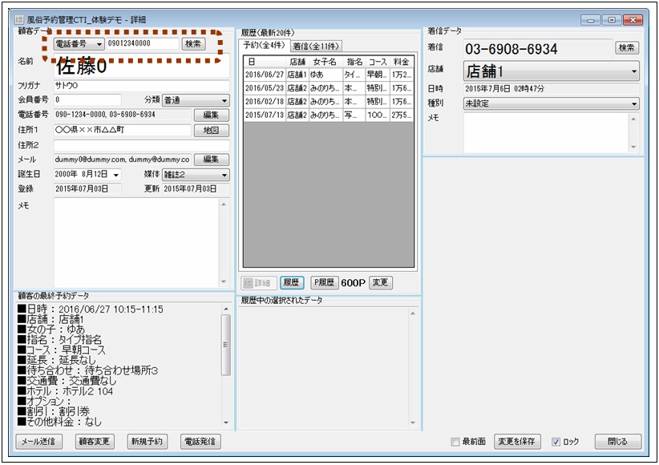Image resolution: width=659 pixels, height=465 pixels.
Task: Click the 編集 button beside the mail field
Action: click(211, 160)
